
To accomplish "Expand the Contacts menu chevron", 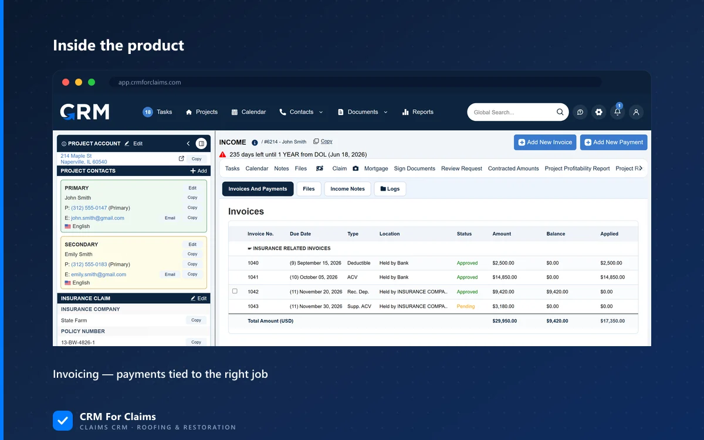I will coord(321,112).
